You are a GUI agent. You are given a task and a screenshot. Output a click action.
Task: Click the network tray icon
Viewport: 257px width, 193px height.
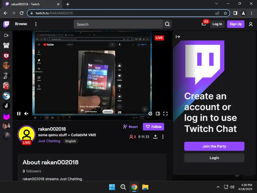coord(226,187)
